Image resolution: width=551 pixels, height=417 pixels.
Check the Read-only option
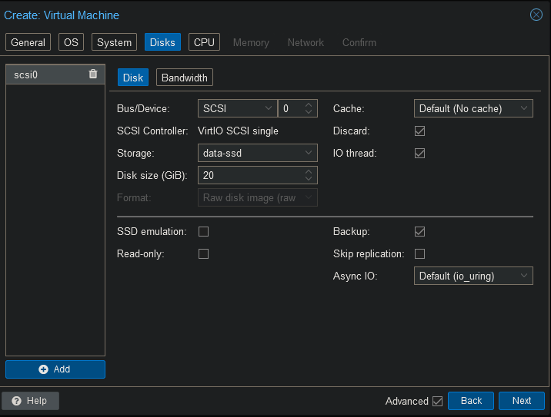pyautogui.click(x=204, y=253)
